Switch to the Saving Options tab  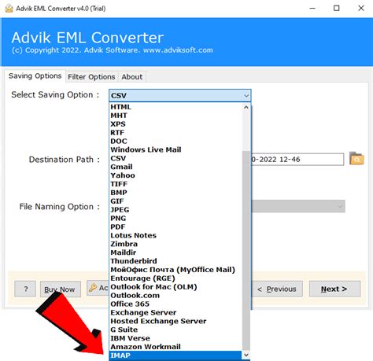coord(35,76)
